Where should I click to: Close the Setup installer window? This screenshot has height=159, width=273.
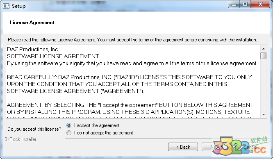pyautogui.click(x=260, y=4)
